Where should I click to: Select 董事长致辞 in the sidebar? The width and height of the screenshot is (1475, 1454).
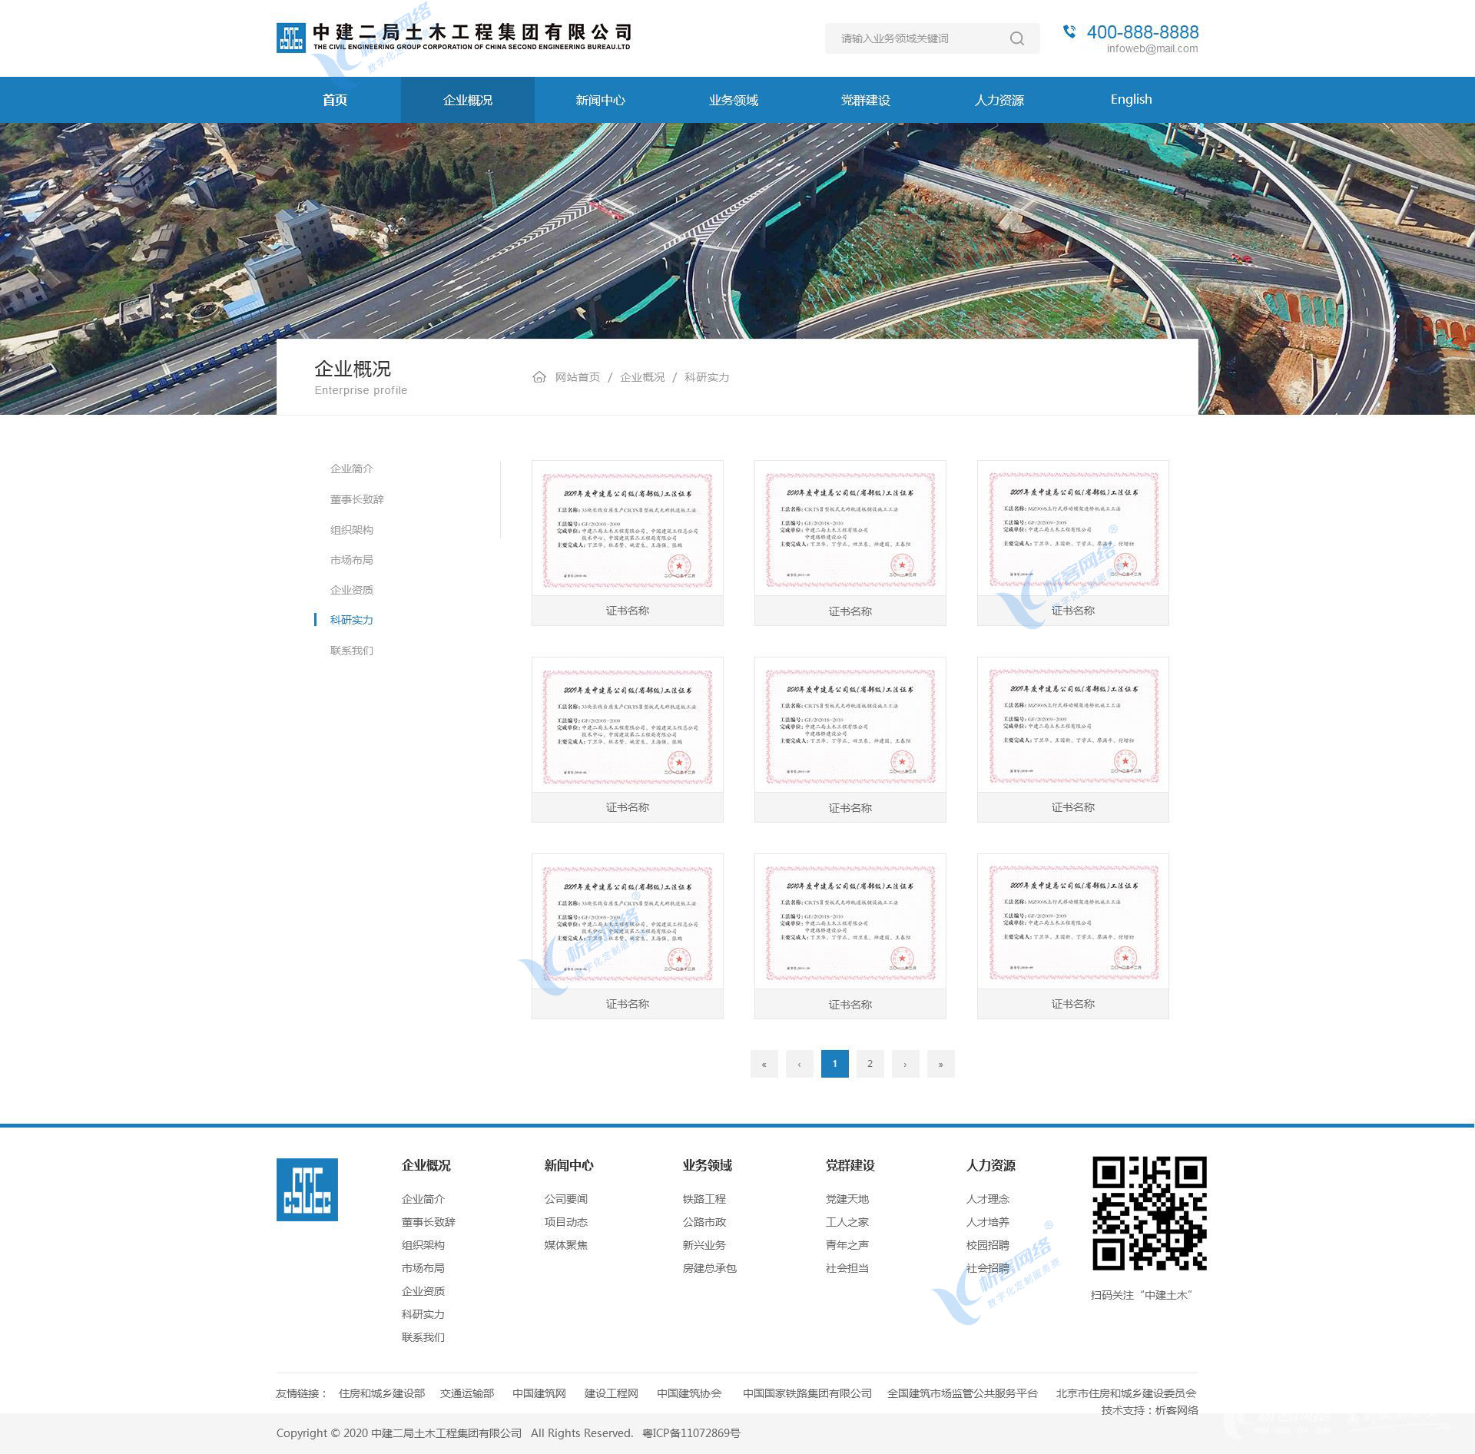(x=357, y=499)
